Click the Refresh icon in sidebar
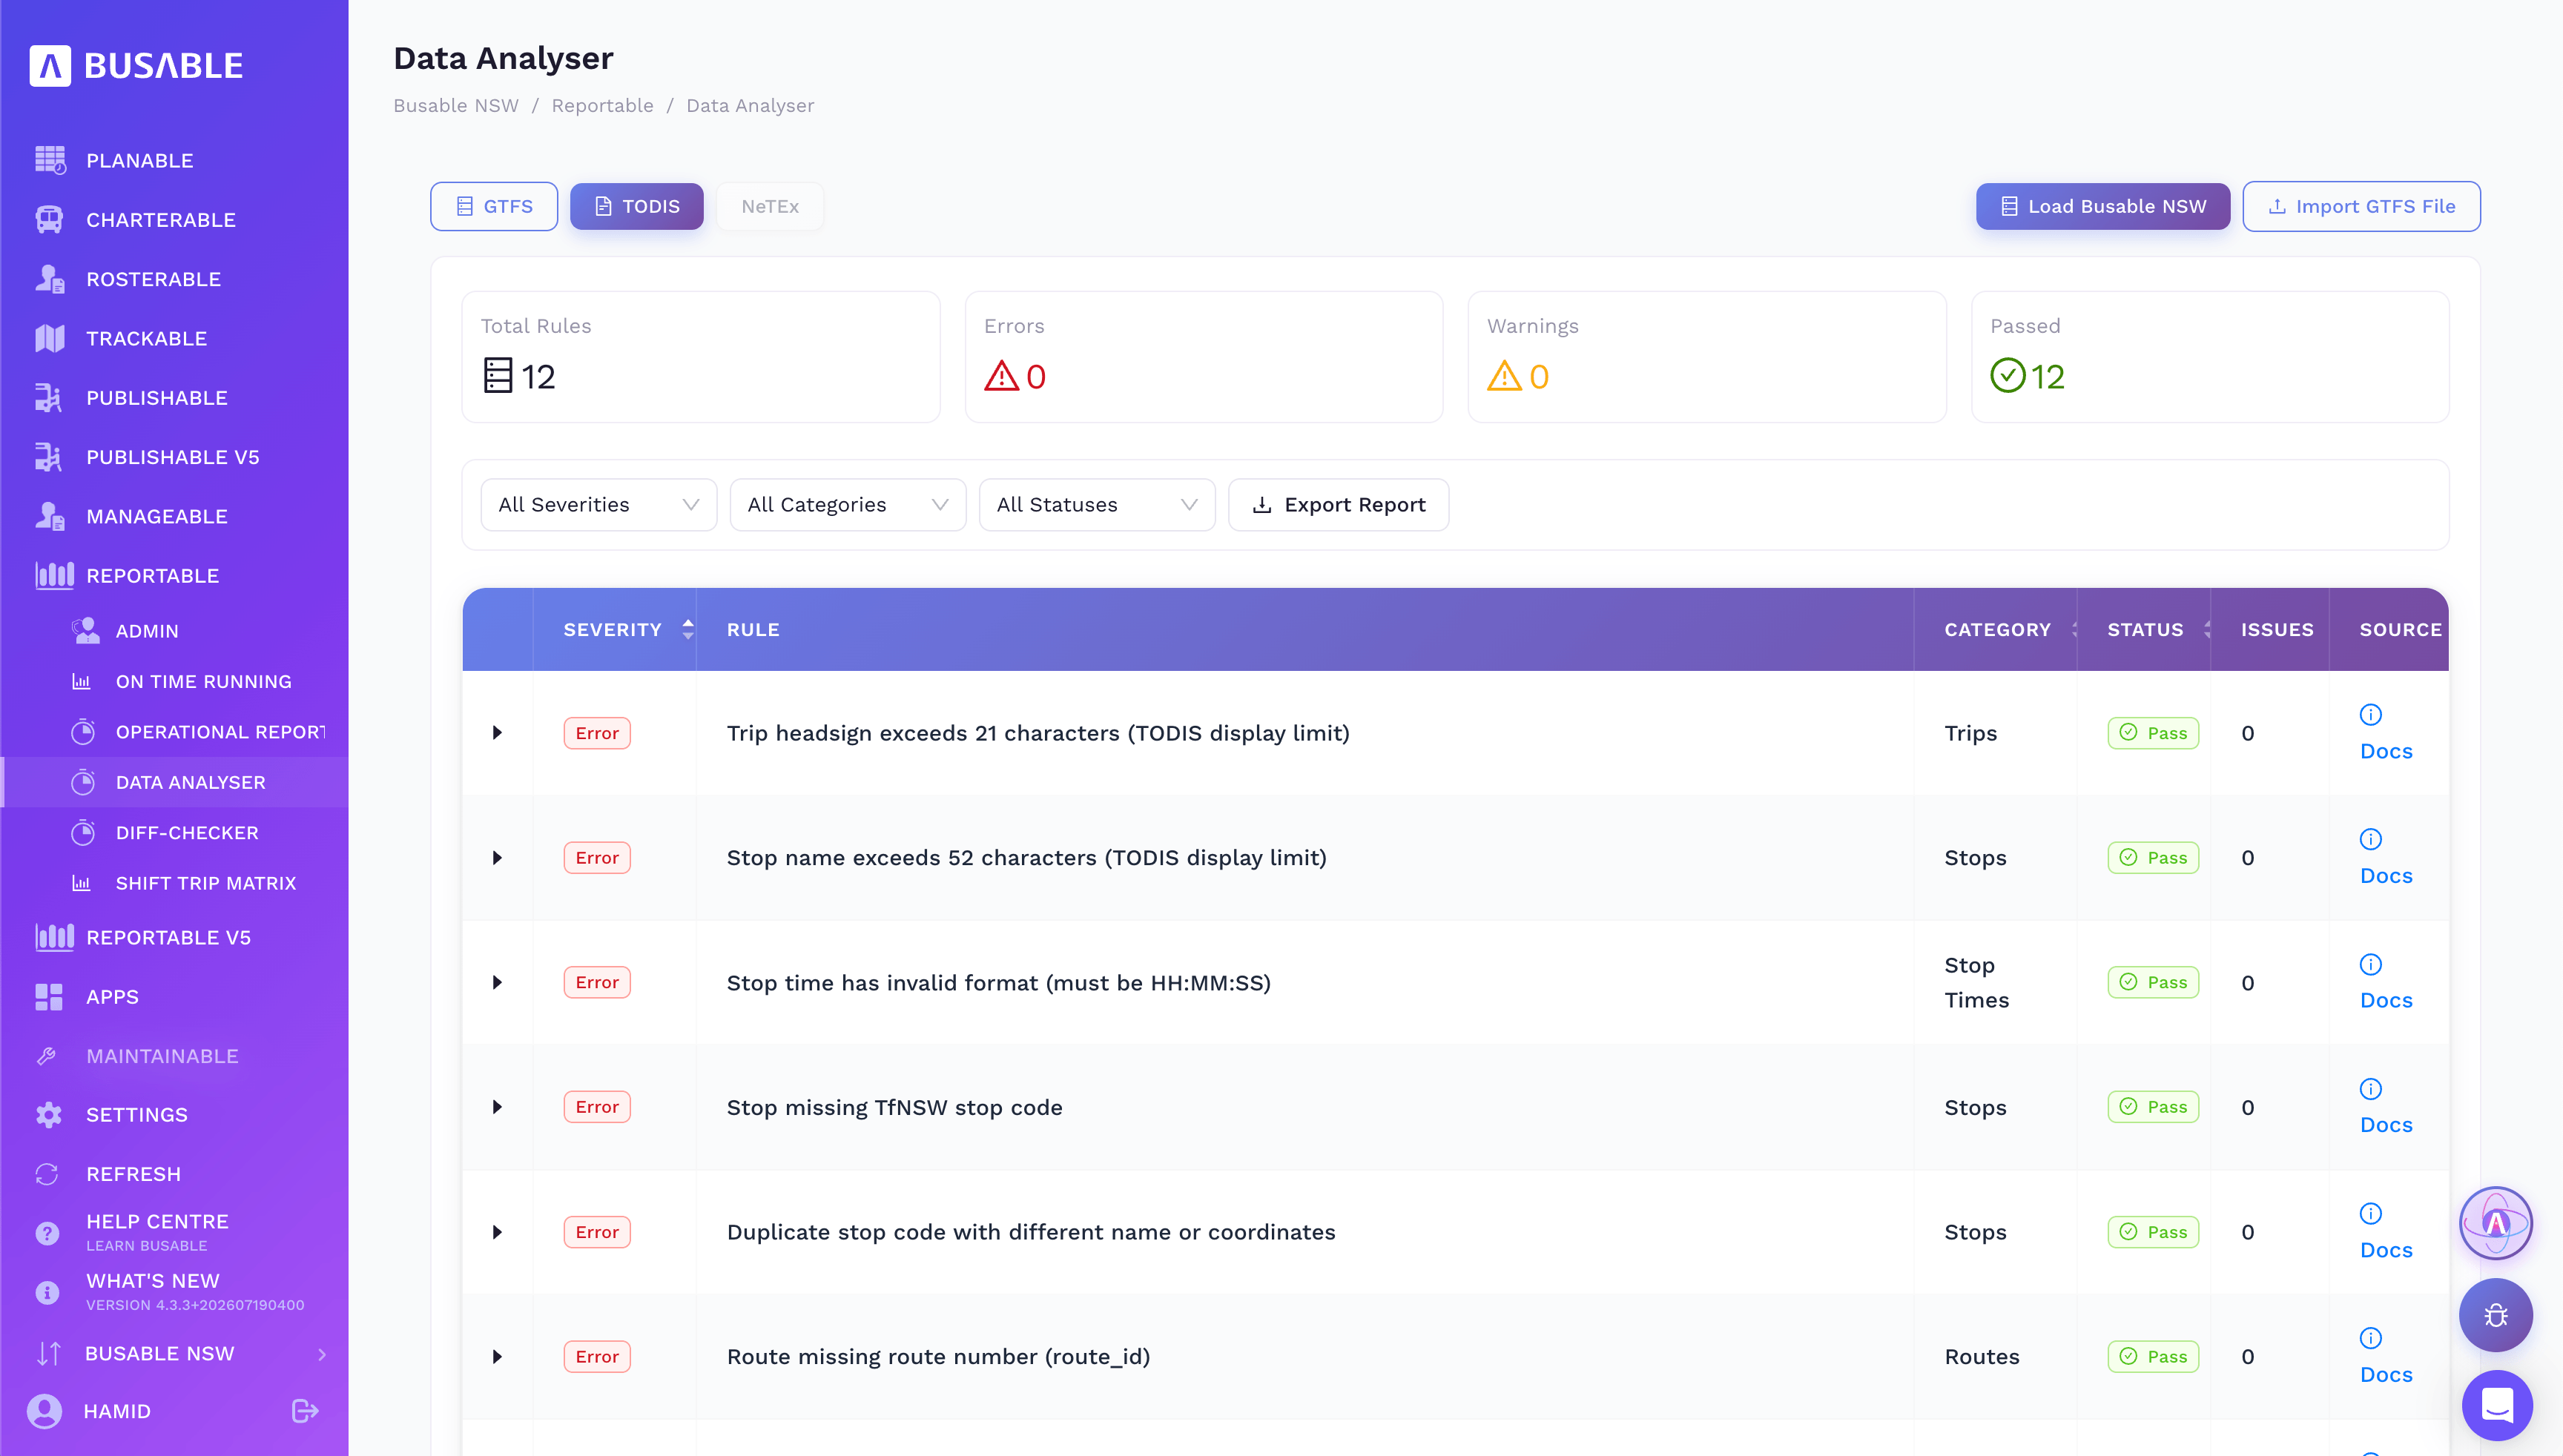 [x=47, y=1174]
